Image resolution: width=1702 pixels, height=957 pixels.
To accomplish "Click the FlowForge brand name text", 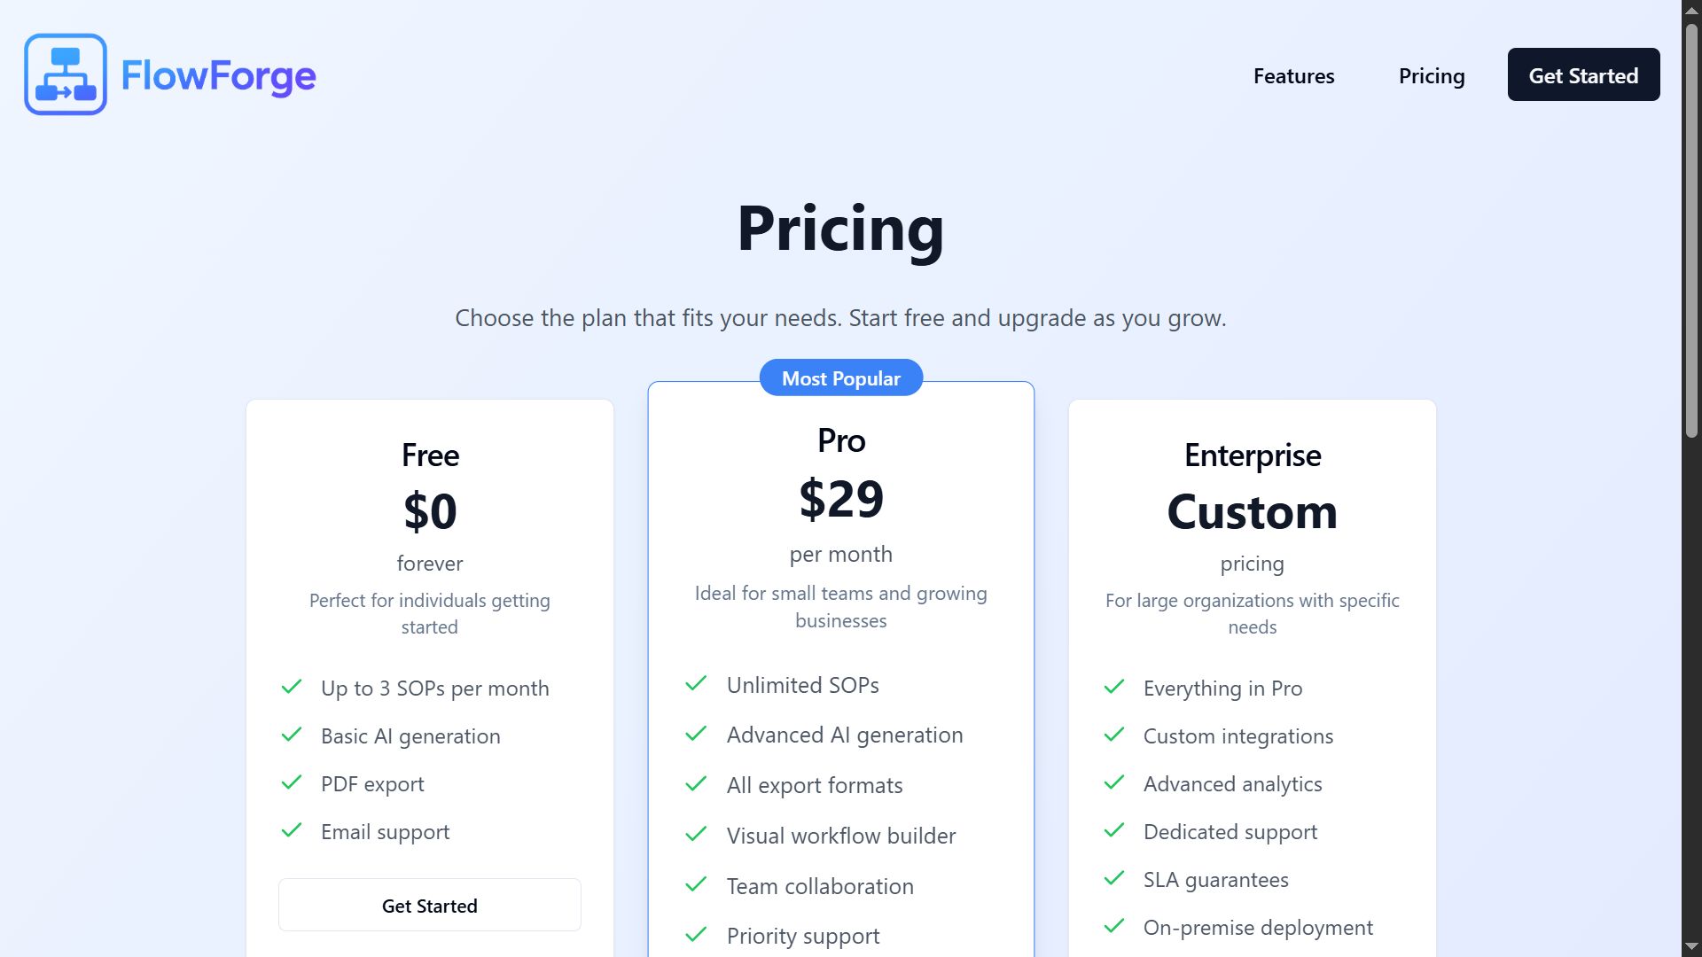I will [x=218, y=75].
